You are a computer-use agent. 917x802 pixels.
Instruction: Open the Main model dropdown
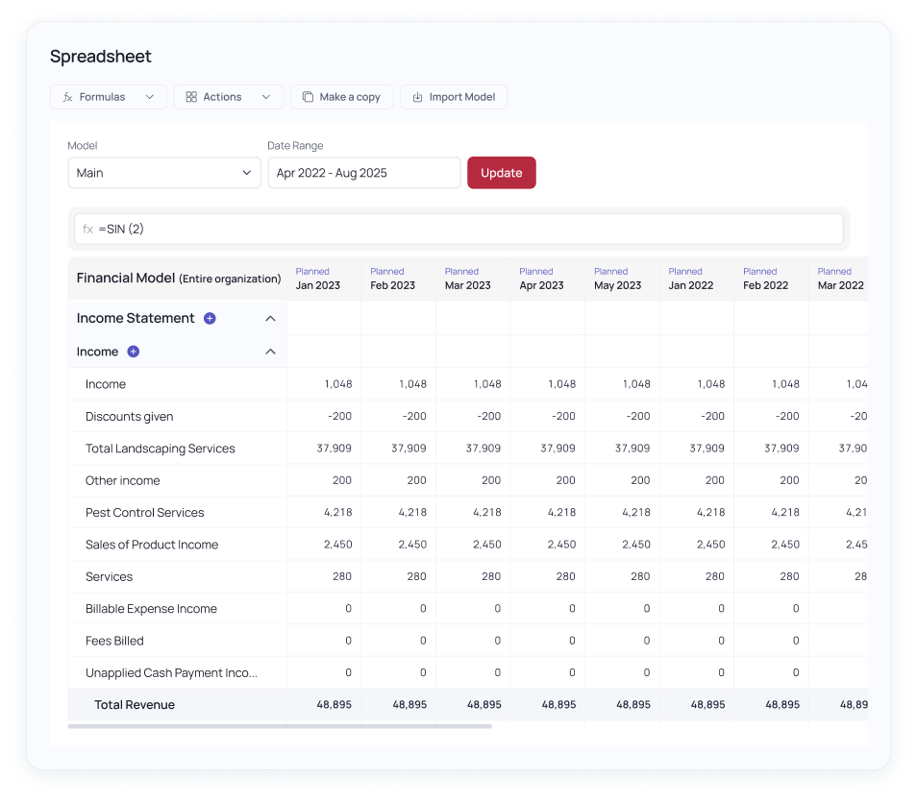[x=163, y=173]
